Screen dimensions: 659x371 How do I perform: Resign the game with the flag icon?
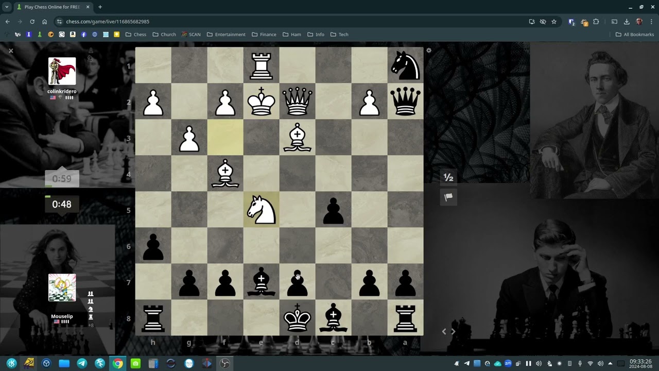[448, 197]
